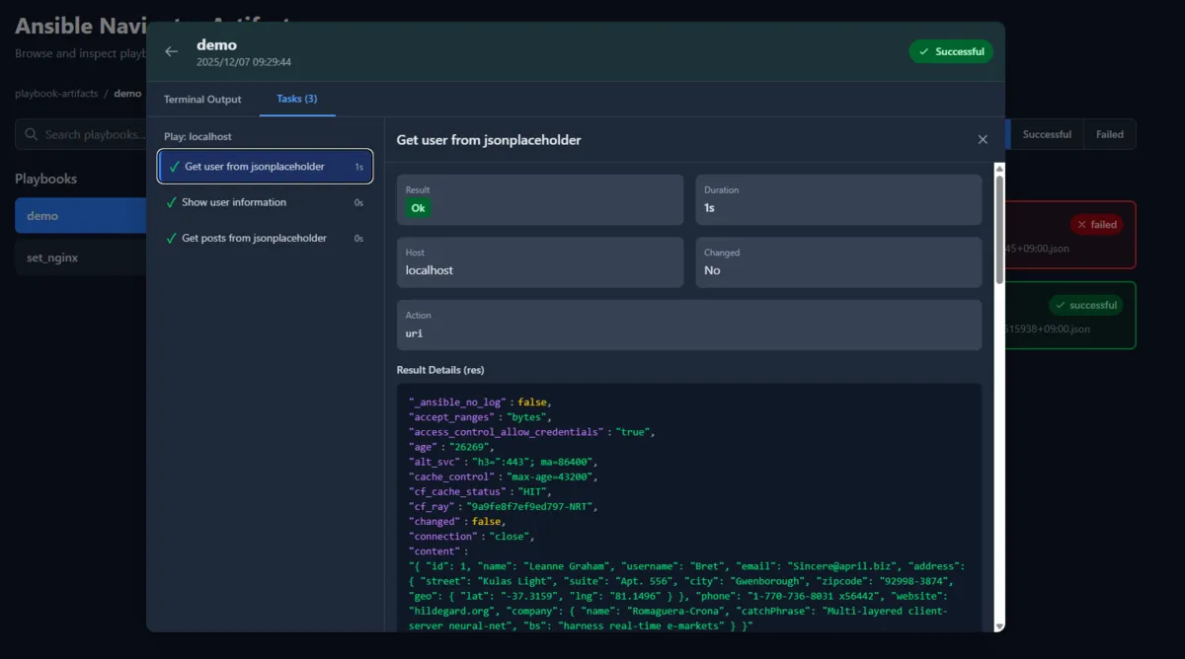
Task: Click the checkmark icon on Get user task
Action: tap(174, 167)
